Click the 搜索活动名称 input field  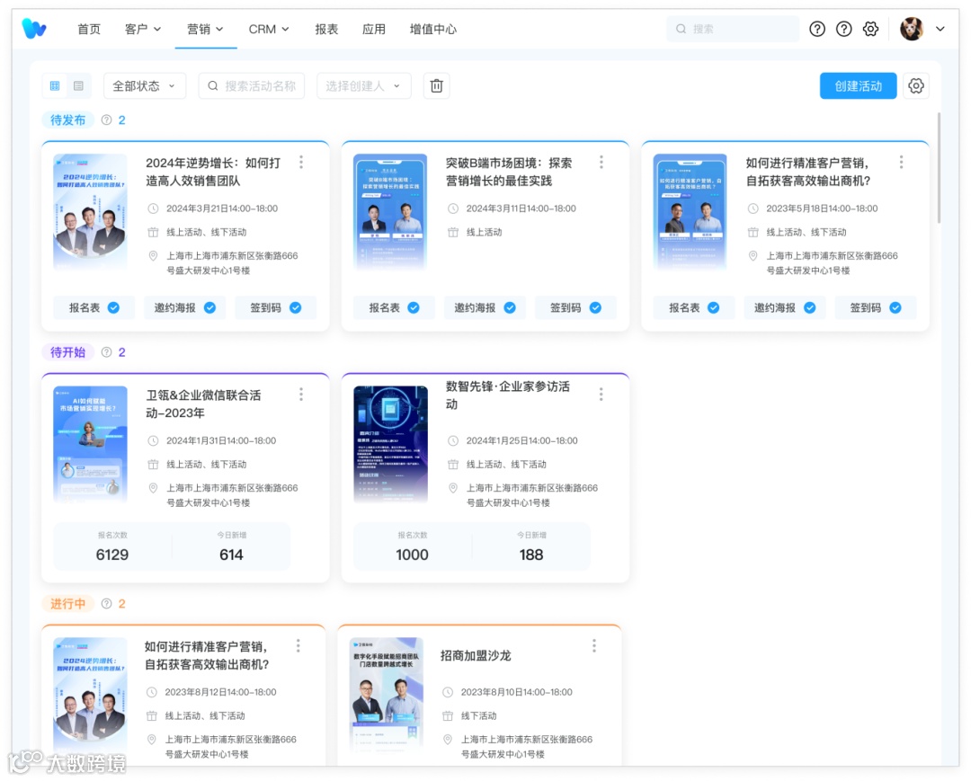252,86
